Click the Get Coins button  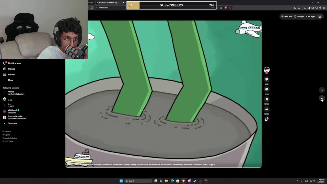[287, 16]
